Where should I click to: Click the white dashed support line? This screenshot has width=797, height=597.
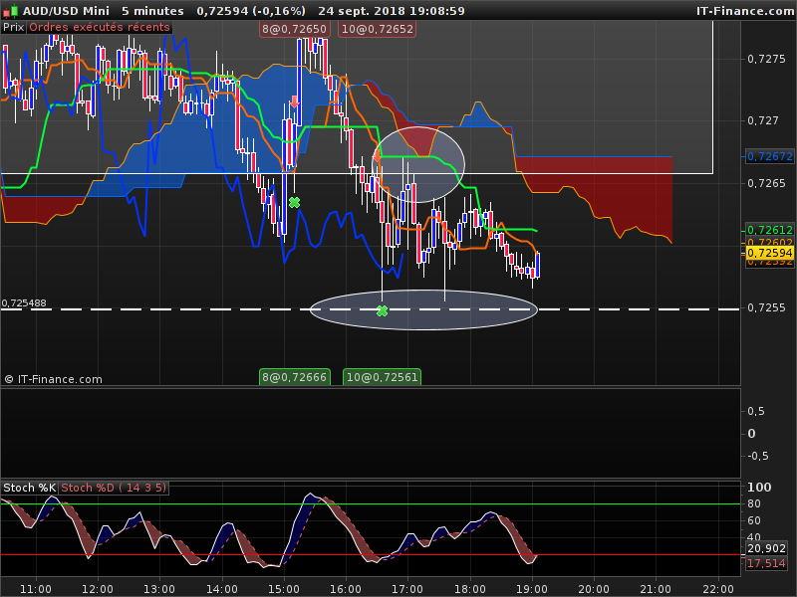(370, 309)
